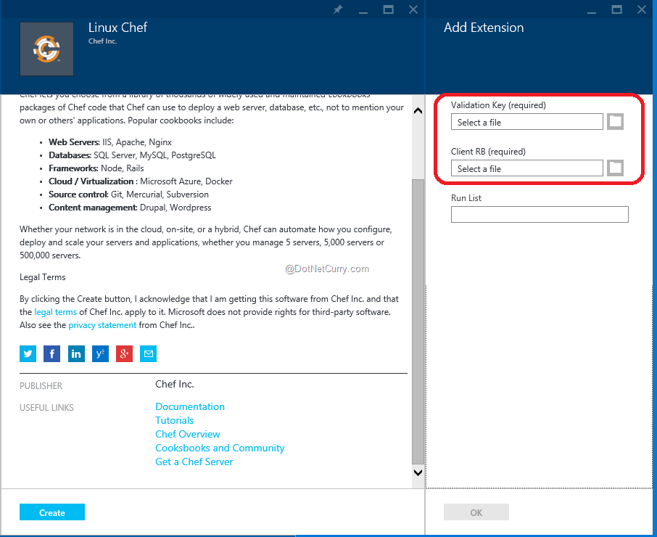Click the Validation Key file field
Image resolution: width=657 pixels, height=537 pixels.
(x=526, y=122)
